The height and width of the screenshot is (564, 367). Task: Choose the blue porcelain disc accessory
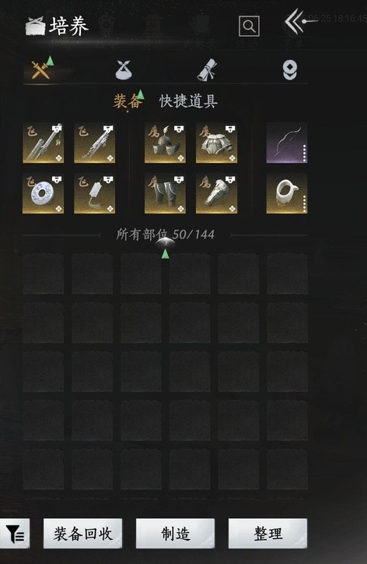pyautogui.click(x=43, y=193)
